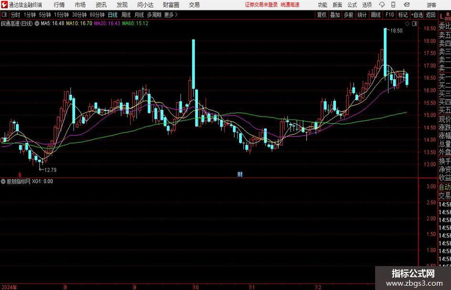
Task: Open the 功能 menu
Action: [x=323, y=5]
